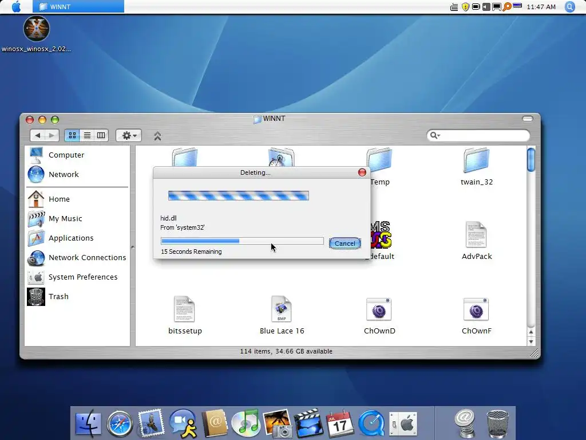Open My Music in the sidebar
The width and height of the screenshot is (586, 440).
(55, 218)
